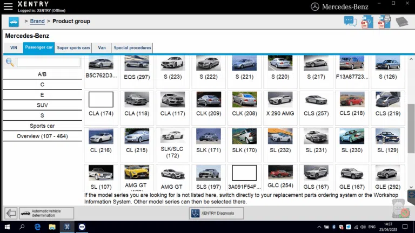The height and width of the screenshot is (233, 415).
Task: Click the back arrow button
Action: 11,213
